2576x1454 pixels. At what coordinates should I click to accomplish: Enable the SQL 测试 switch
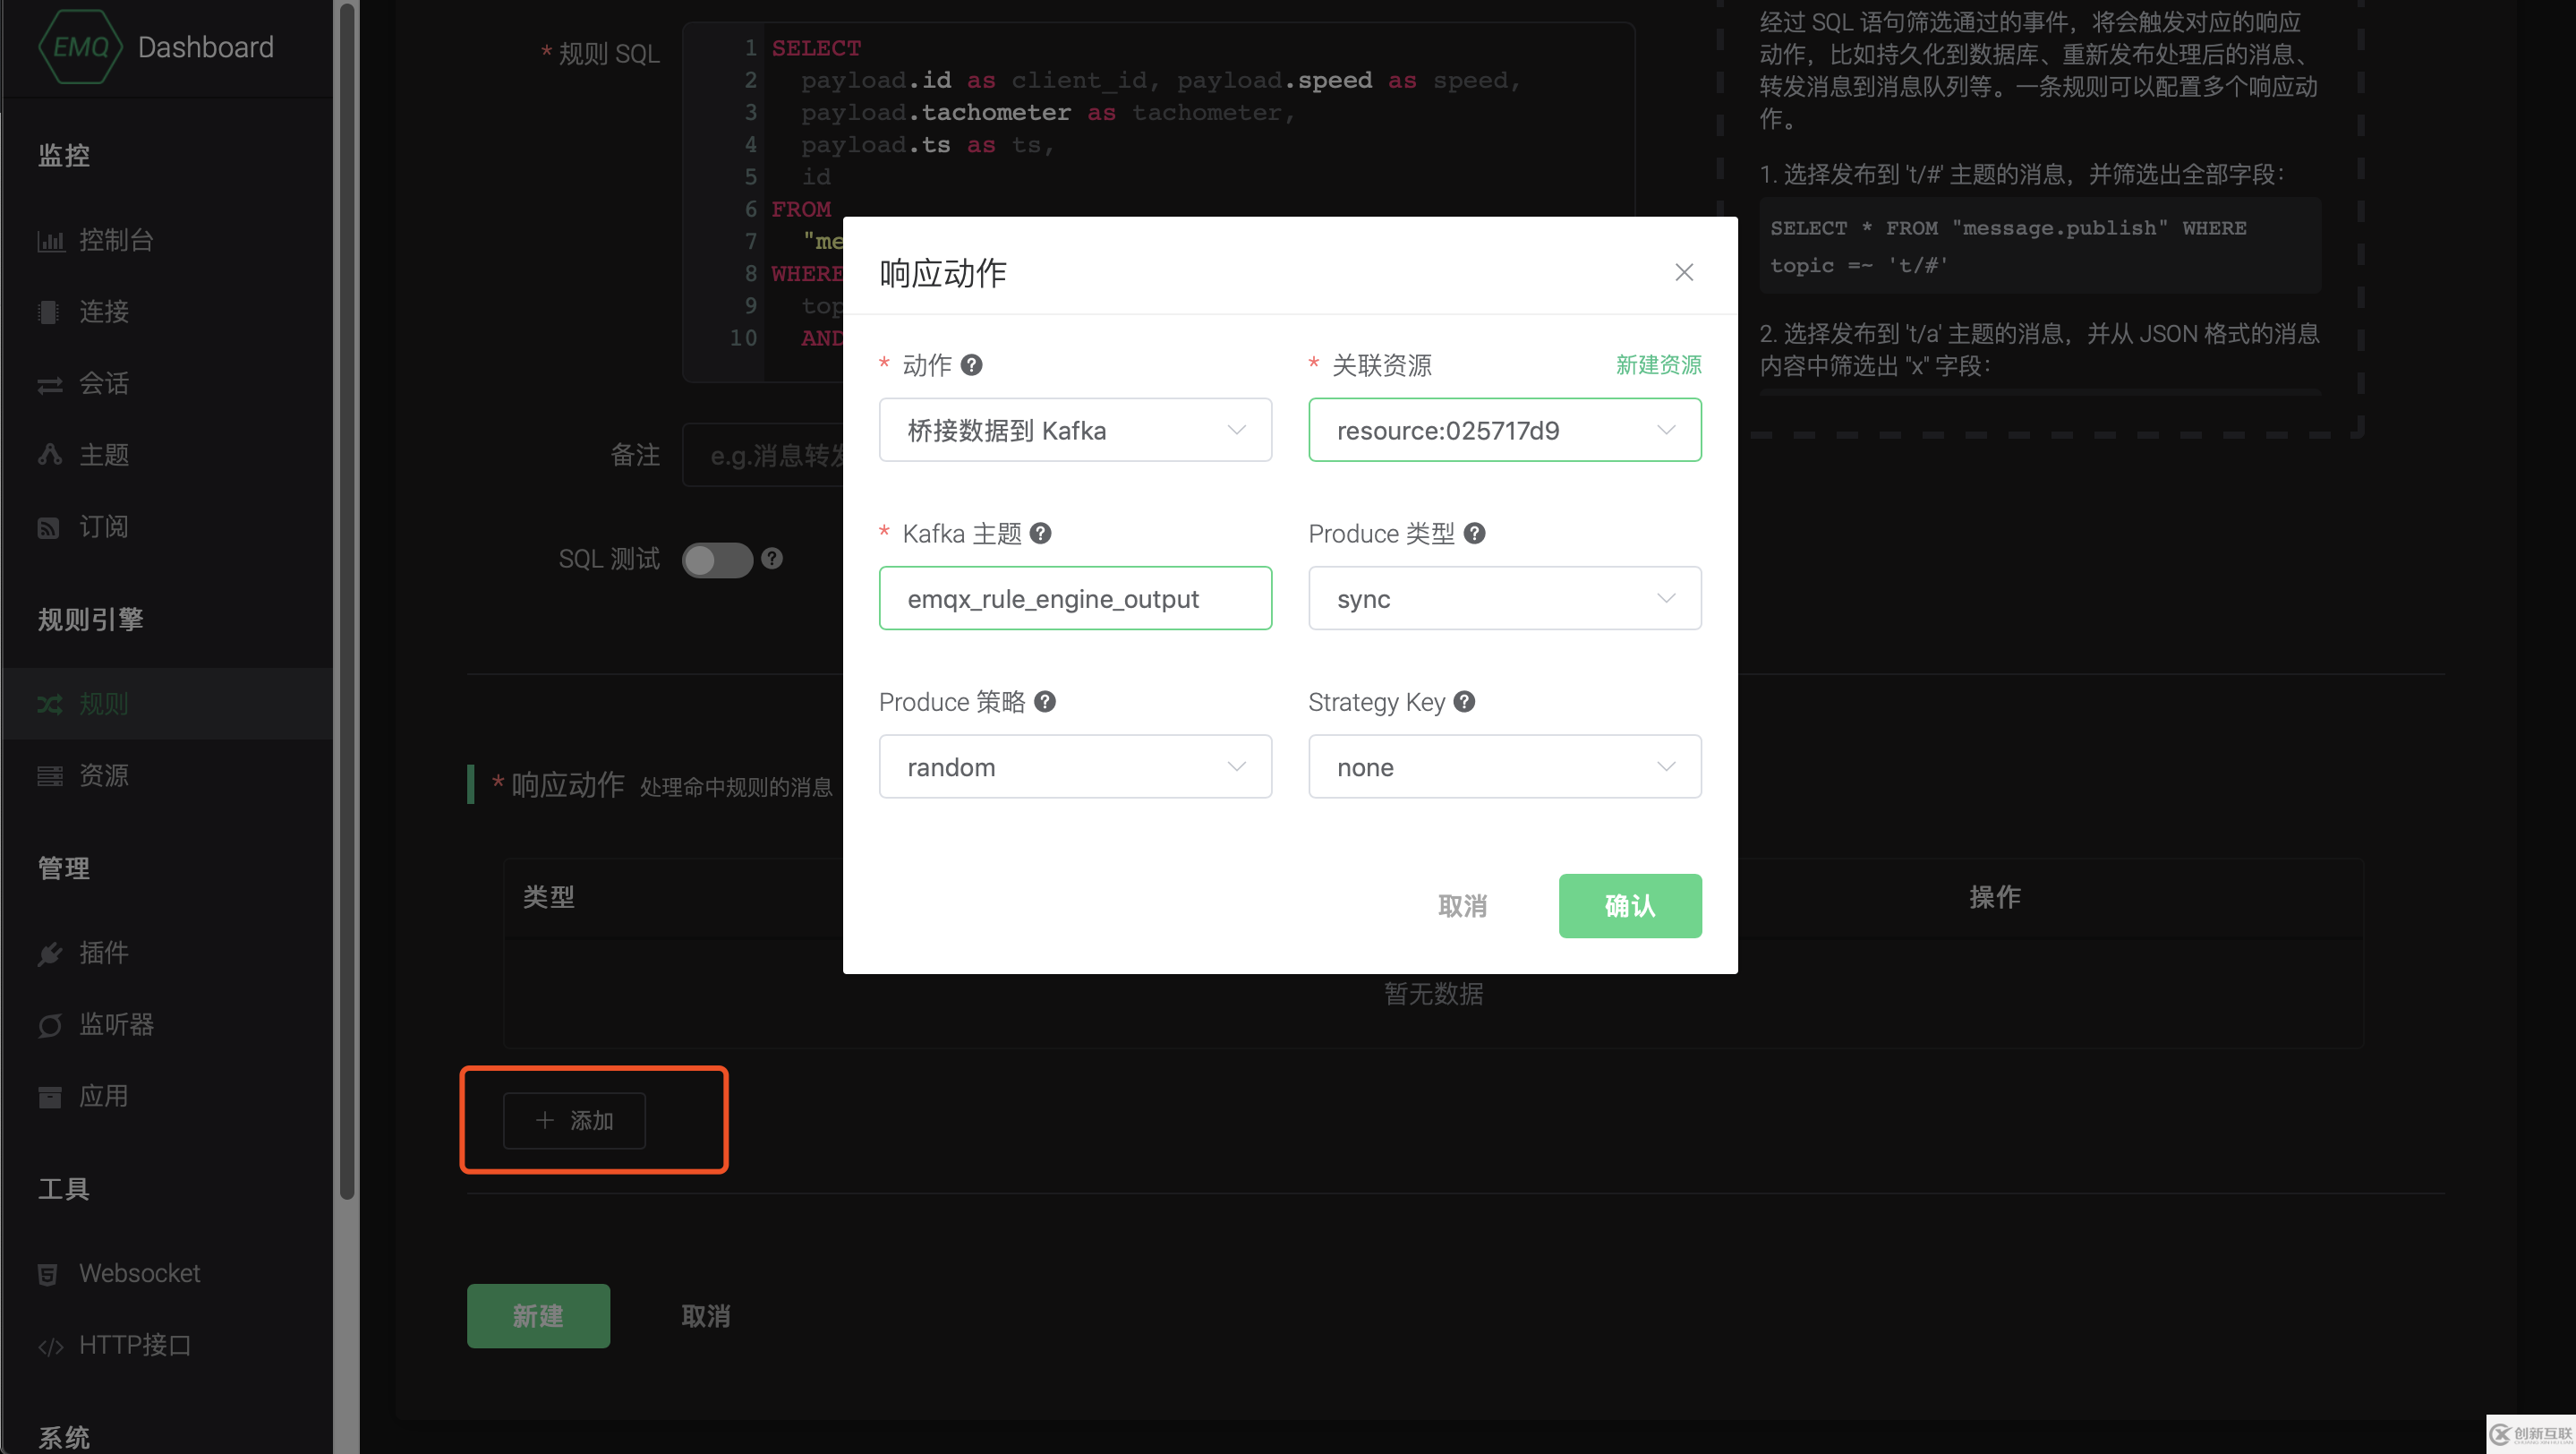pyautogui.click(x=716, y=560)
